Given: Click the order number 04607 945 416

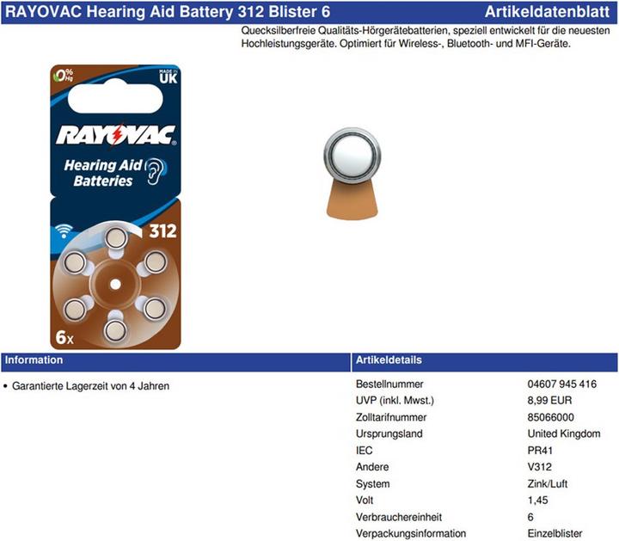Looking at the screenshot, I should point(561,384).
